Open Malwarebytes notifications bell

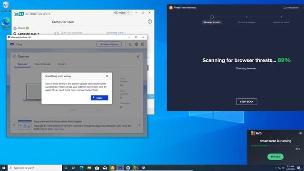130,44
